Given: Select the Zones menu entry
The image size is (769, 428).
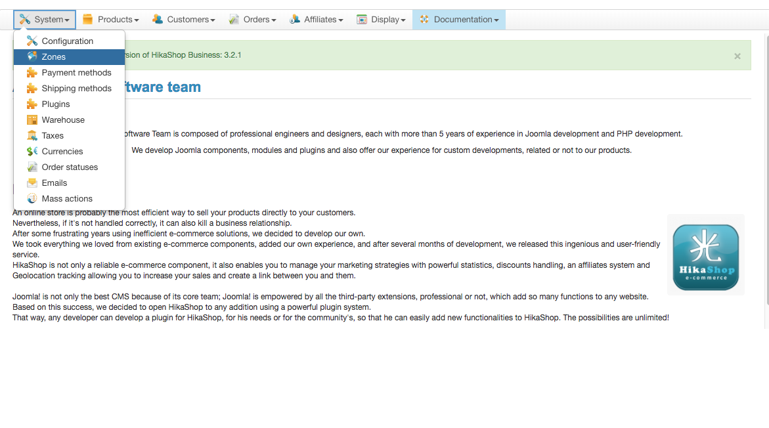Looking at the screenshot, I should tap(69, 57).
